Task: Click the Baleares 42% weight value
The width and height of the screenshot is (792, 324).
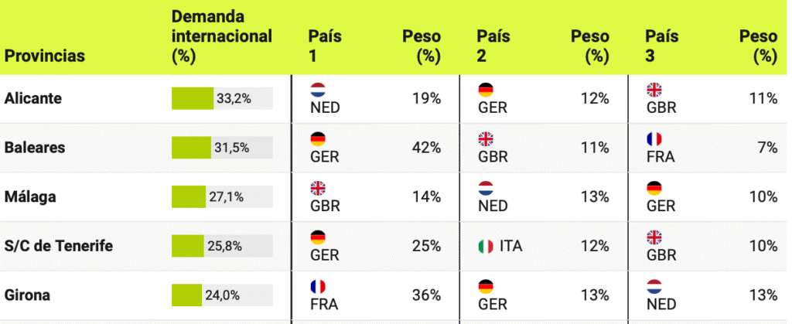Action: (425, 147)
